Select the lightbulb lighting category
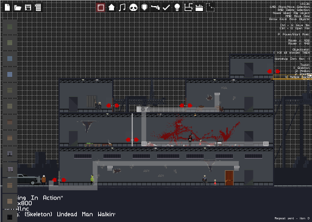 click(177, 7)
